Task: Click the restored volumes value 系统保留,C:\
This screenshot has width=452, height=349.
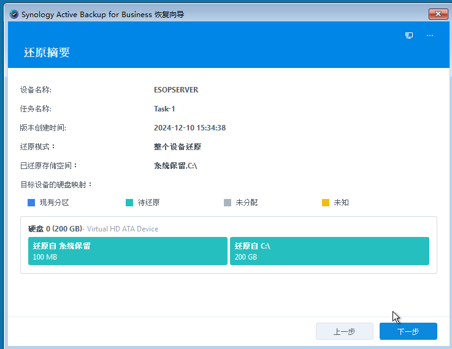Action: point(175,166)
